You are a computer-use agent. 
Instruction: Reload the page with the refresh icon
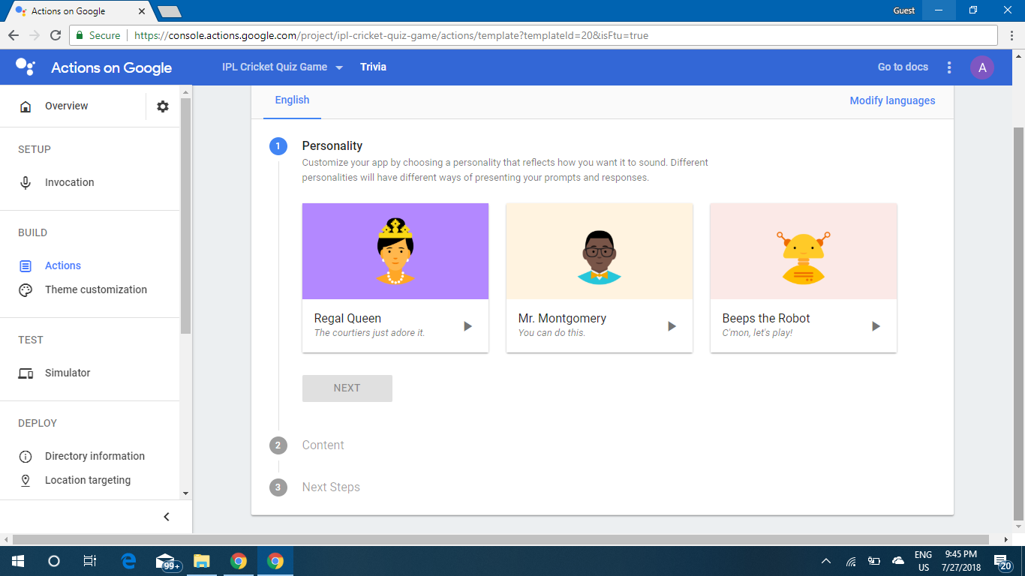pyautogui.click(x=55, y=35)
